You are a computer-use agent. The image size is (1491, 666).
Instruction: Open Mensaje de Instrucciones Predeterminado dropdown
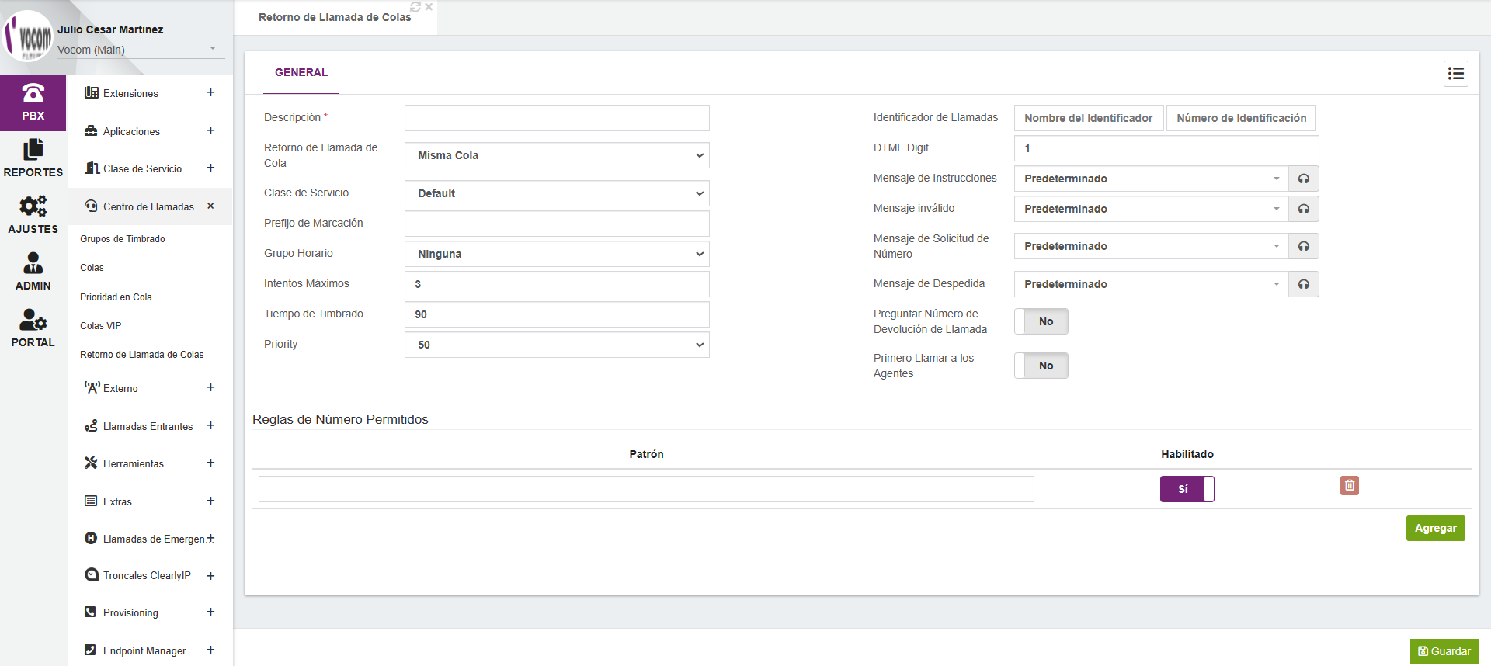click(1152, 179)
